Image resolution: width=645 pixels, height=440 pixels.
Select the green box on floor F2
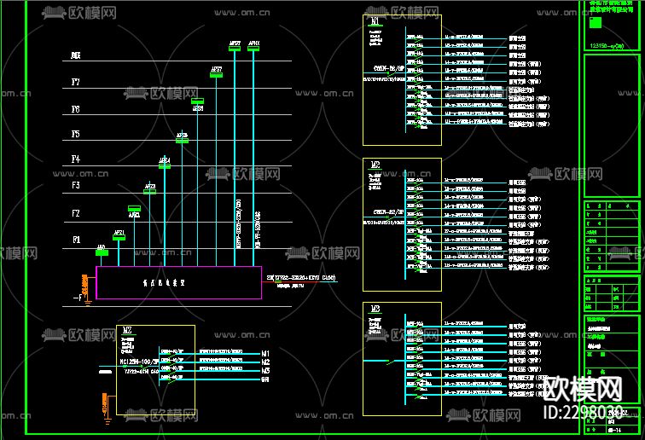coord(134,209)
